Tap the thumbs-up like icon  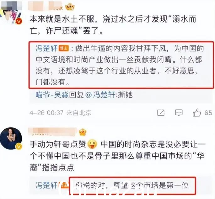click(197, 113)
